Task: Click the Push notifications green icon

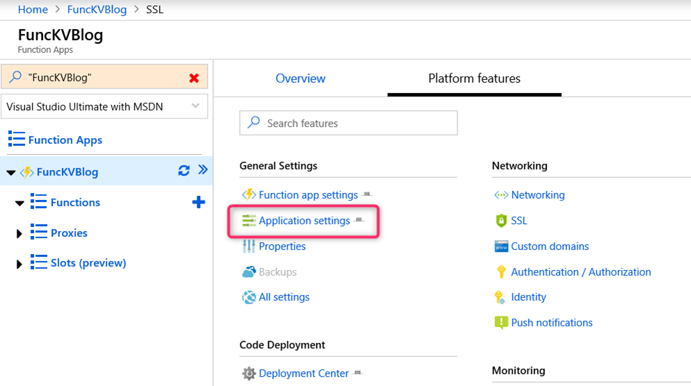Action: pos(501,323)
